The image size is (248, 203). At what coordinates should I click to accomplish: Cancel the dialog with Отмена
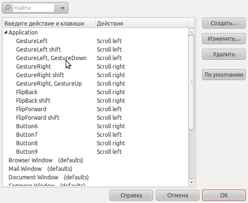[x=178, y=195]
